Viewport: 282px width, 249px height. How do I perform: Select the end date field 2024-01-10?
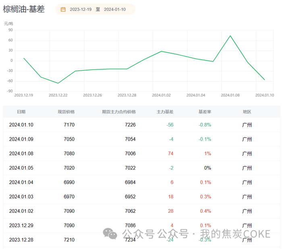(x=114, y=9)
